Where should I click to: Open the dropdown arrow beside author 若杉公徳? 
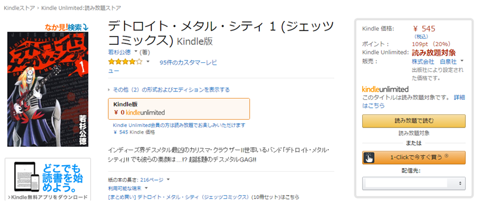coord(136,51)
